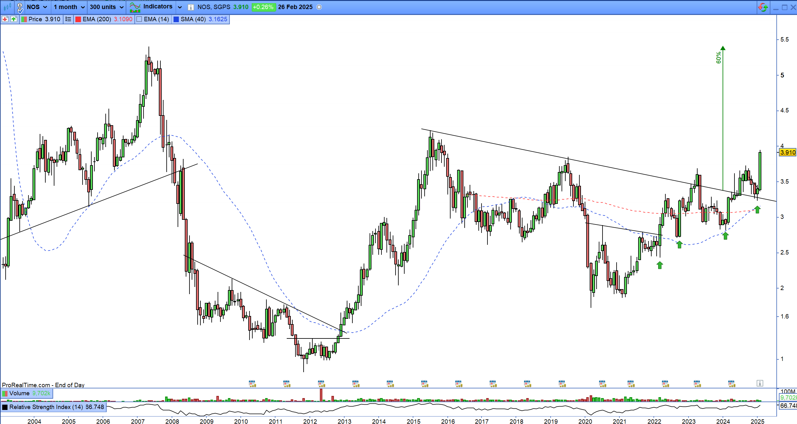Toggle the EMA (14) checkbox

tap(139, 19)
